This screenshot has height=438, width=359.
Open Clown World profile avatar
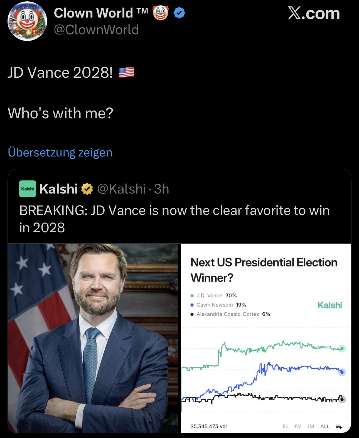(27, 21)
